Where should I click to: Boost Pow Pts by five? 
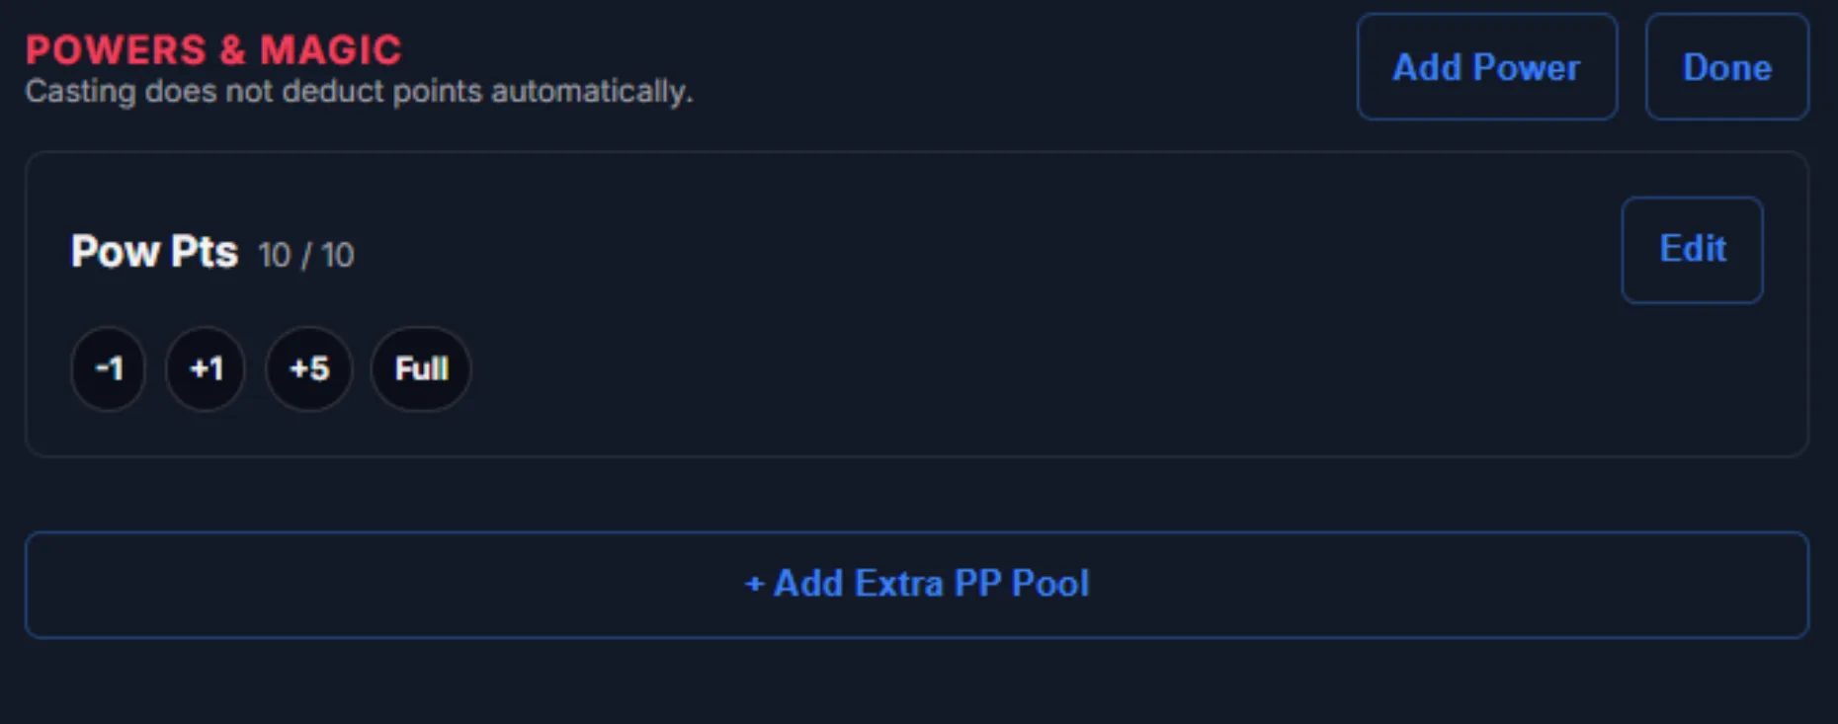pyautogui.click(x=309, y=369)
